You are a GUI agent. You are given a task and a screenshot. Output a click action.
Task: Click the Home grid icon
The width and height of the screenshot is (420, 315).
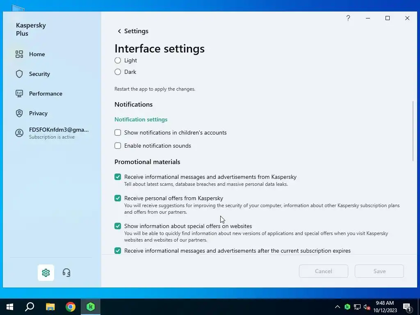pyautogui.click(x=19, y=54)
